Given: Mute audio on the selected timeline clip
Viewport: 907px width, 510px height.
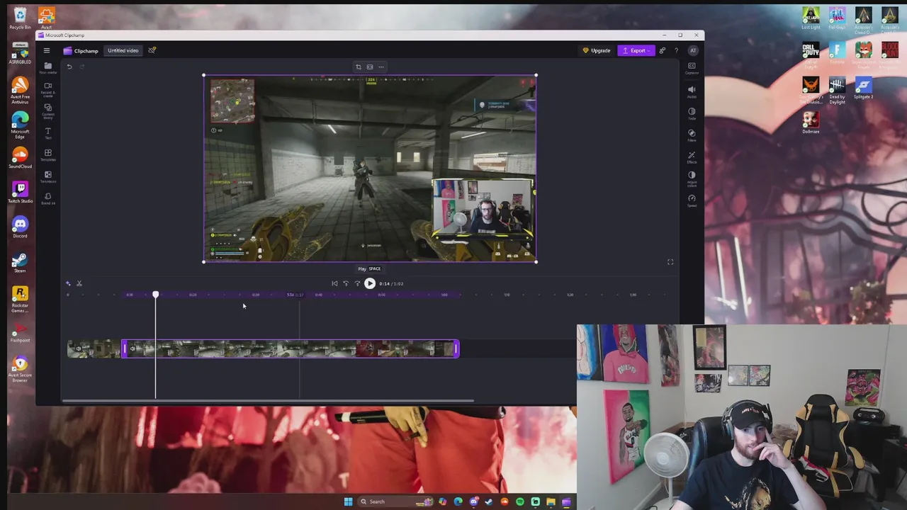Looking at the screenshot, I should (x=133, y=348).
